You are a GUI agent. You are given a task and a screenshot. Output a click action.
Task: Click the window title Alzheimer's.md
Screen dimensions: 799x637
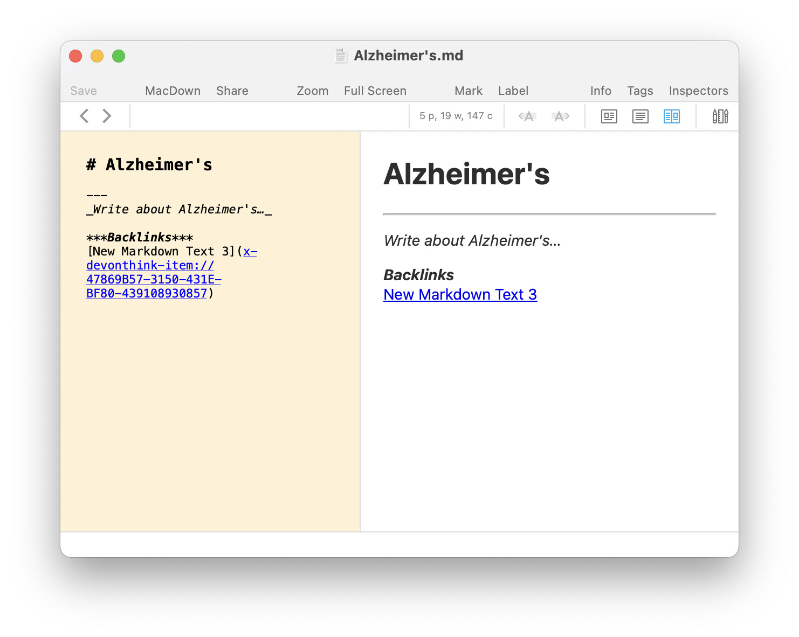click(409, 56)
